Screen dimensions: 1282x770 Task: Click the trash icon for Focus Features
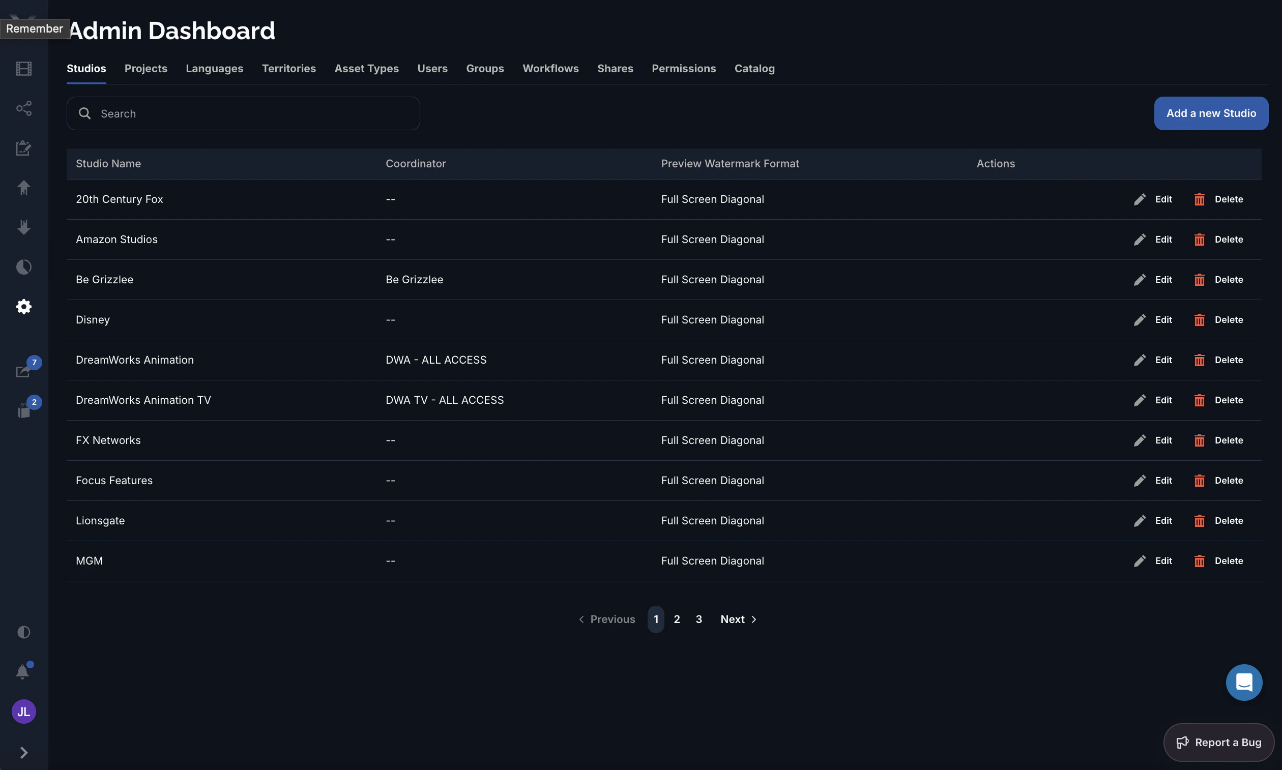pos(1200,481)
